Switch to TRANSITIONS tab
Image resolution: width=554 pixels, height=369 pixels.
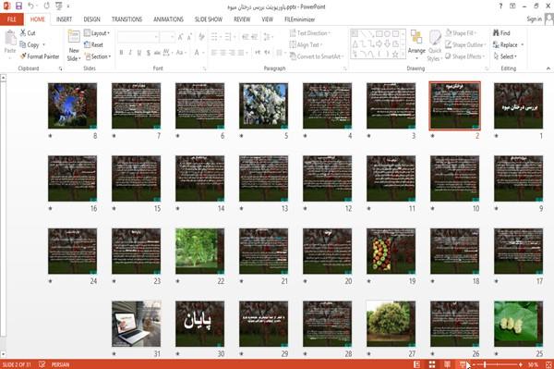(126, 19)
